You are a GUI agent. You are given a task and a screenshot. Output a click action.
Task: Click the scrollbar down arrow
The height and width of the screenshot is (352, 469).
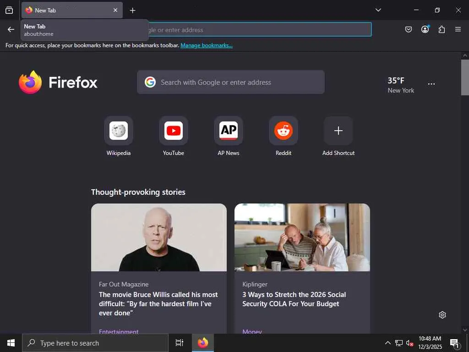(465, 330)
